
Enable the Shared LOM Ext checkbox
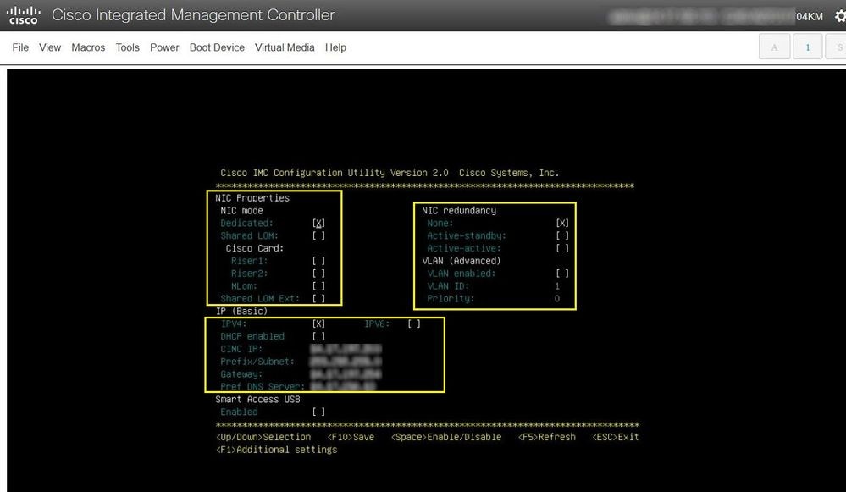pos(319,298)
